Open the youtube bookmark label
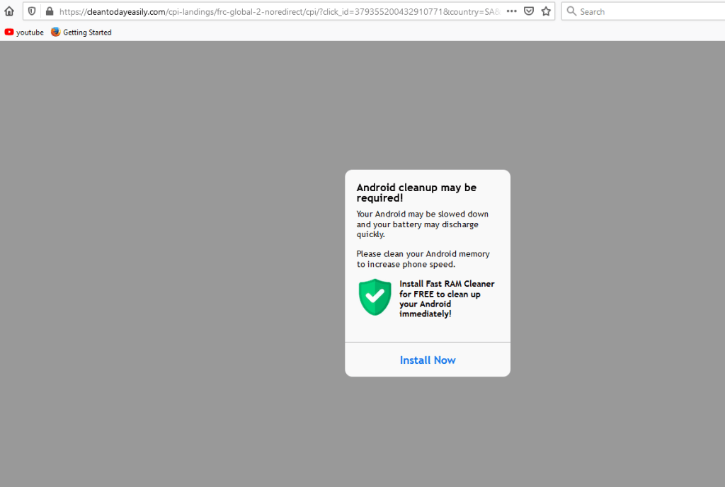 [x=30, y=32]
